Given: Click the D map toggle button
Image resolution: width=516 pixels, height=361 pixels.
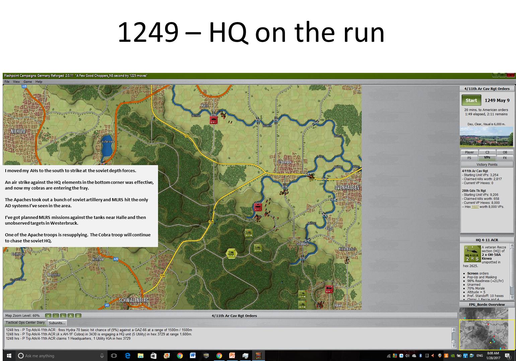Looking at the screenshot, I should pyautogui.click(x=78, y=316).
